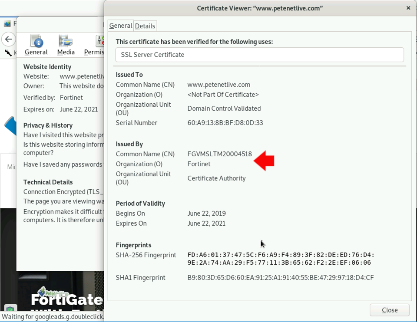The height and width of the screenshot is (322, 417).
Task: Click the Verified by Fortinet text
Action: tap(53, 98)
